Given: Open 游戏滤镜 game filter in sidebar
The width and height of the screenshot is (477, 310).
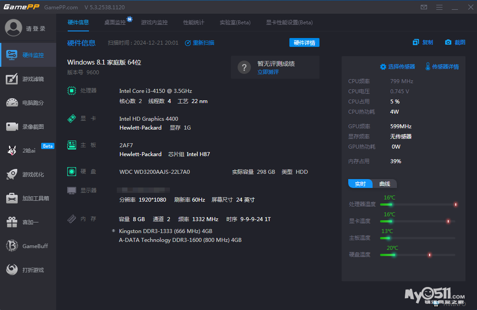Looking at the screenshot, I should click(12, 79).
